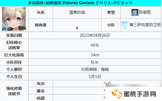Select the 幻化核心适格率 label
The width and height of the screenshot is (162, 101).
point(14,45)
